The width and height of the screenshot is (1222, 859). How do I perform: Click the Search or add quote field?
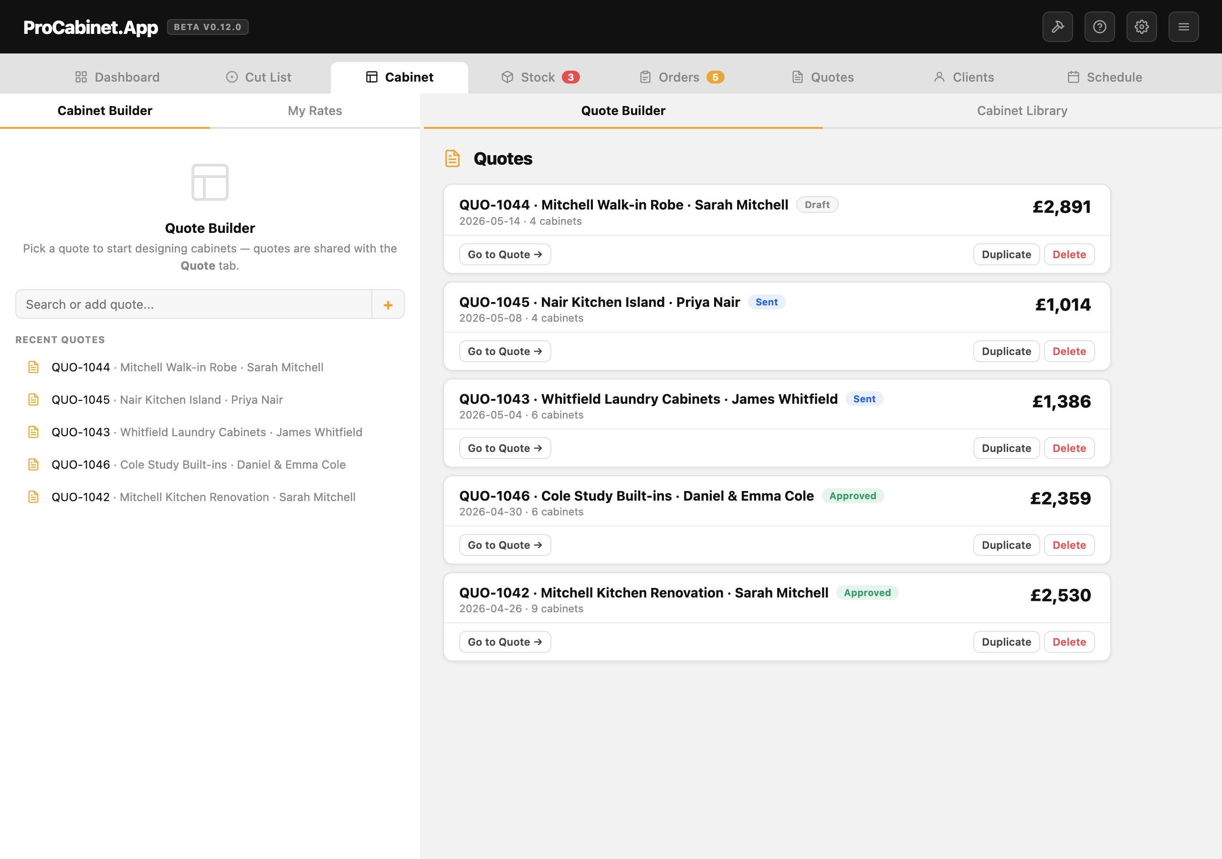(194, 304)
